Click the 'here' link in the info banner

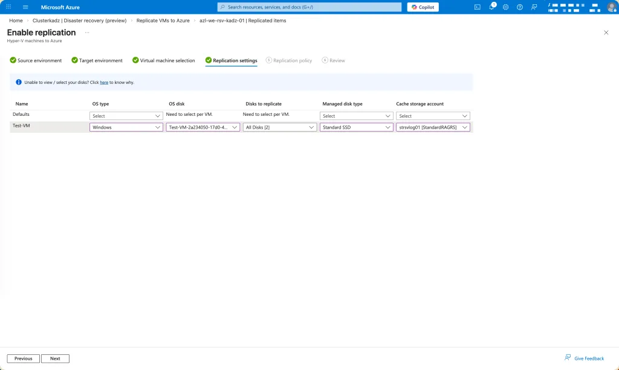tap(104, 82)
